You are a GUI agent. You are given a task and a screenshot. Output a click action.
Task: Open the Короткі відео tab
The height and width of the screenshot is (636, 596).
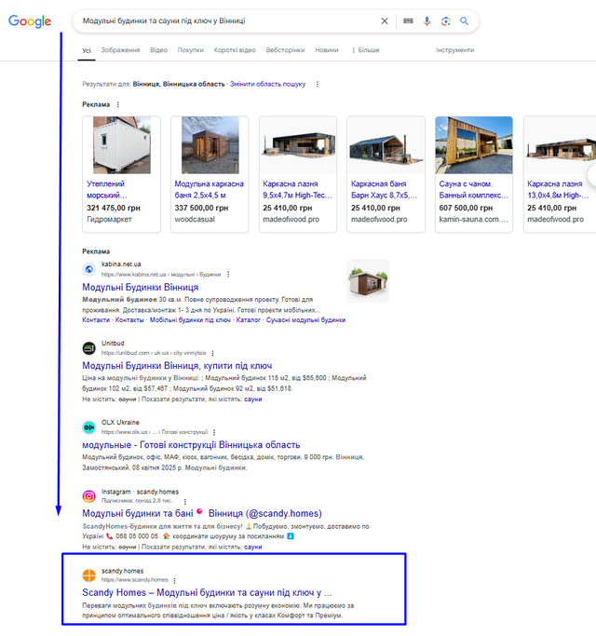pyautogui.click(x=235, y=50)
